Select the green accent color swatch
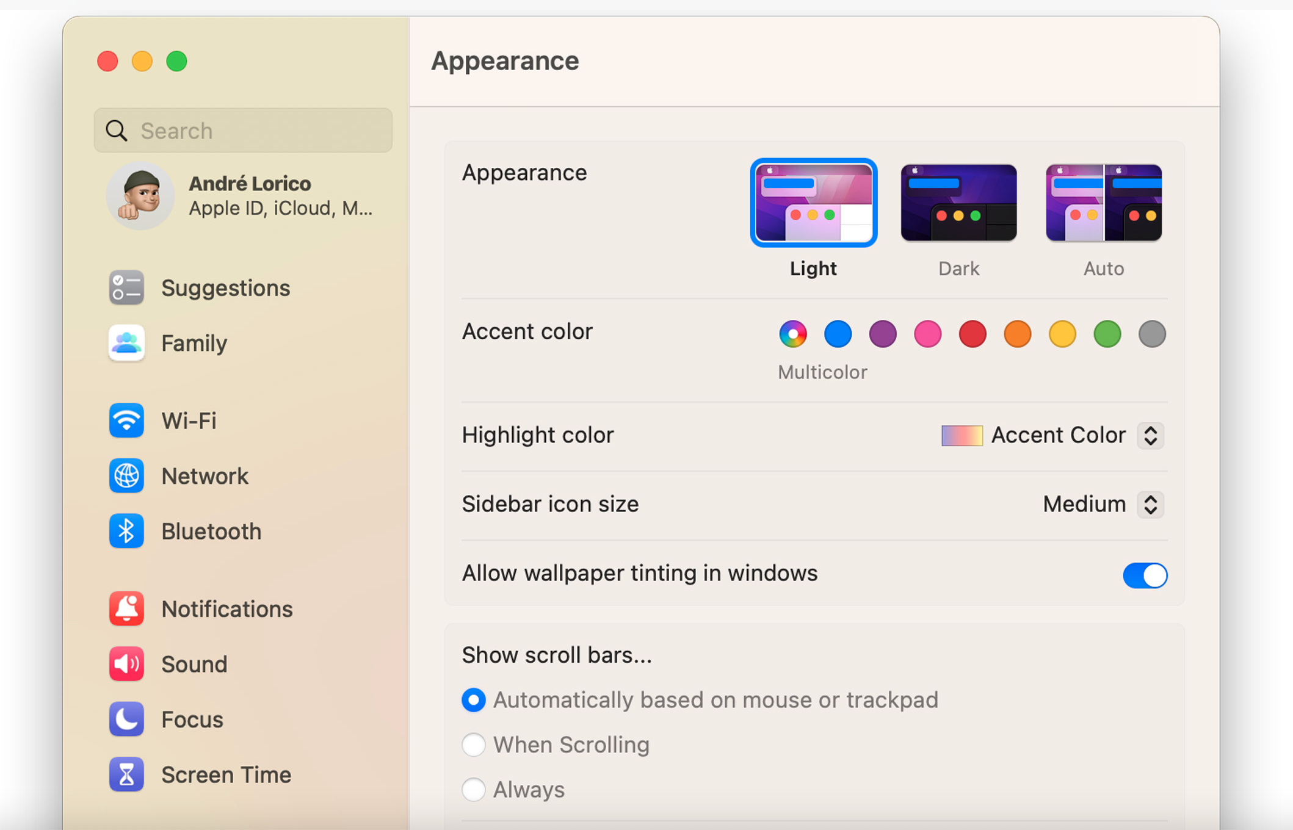Image resolution: width=1293 pixels, height=830 pixels. (1107, 334)
